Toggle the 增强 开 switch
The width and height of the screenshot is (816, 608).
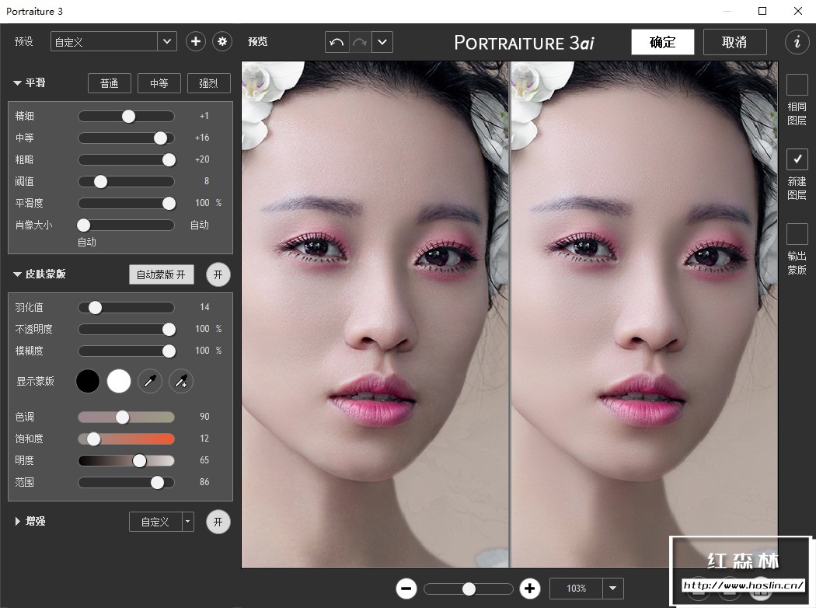(218, 522)
